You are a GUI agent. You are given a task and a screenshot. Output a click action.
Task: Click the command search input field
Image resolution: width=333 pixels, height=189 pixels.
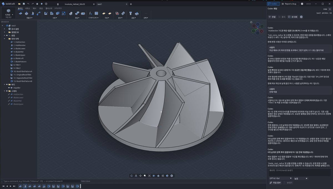(42, 181)
